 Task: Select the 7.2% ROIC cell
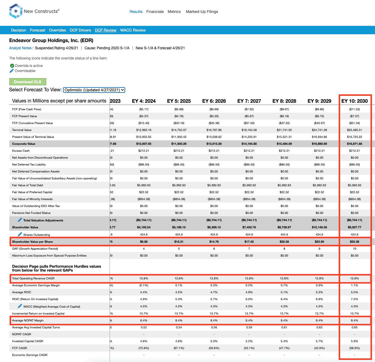tap(355, 299)
